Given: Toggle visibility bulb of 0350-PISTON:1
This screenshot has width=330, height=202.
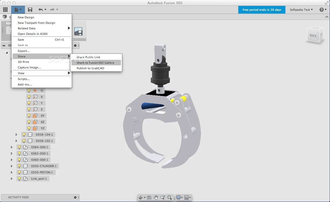Looking at the screenshot, I should point(19,172).
